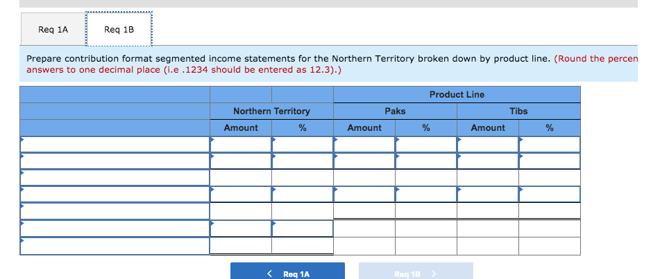Click the 'Prepare contribution format segmented' instruction text
Image resolution: width=651 pixels, height=279 pixels.
click(289, 58)
